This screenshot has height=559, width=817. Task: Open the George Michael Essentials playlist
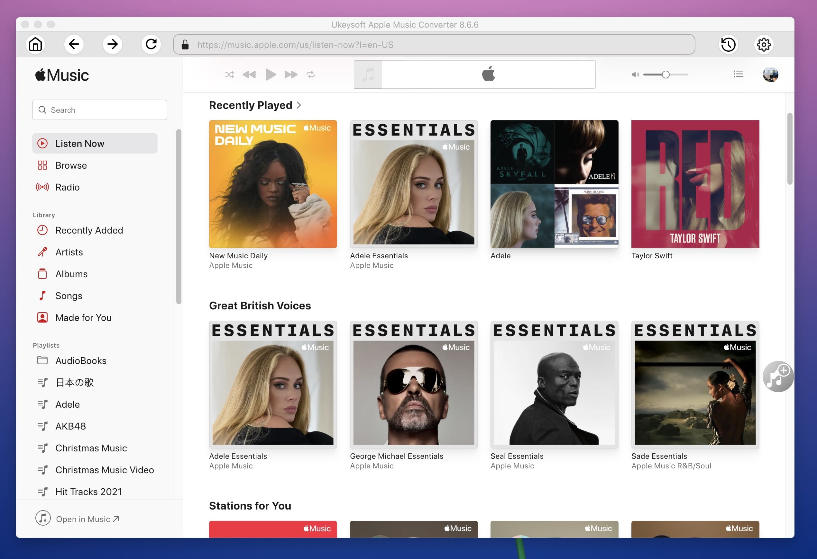pos(413,383)
